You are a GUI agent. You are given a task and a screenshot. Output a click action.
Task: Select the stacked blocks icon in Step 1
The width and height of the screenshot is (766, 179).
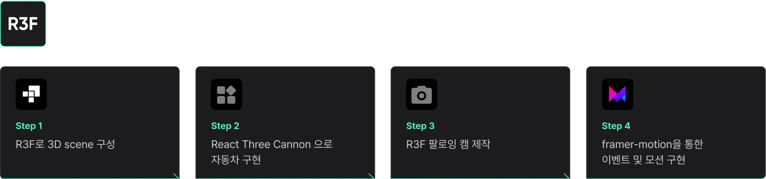point(31,94)
